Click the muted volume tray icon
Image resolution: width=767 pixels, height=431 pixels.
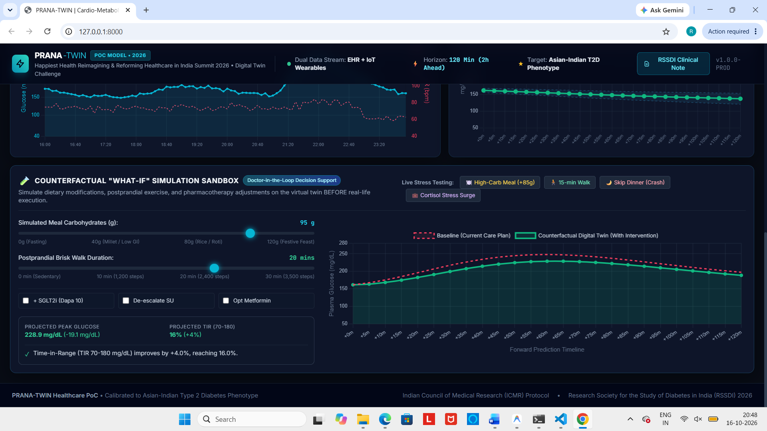pyautogui.click(x=698, y=419)
